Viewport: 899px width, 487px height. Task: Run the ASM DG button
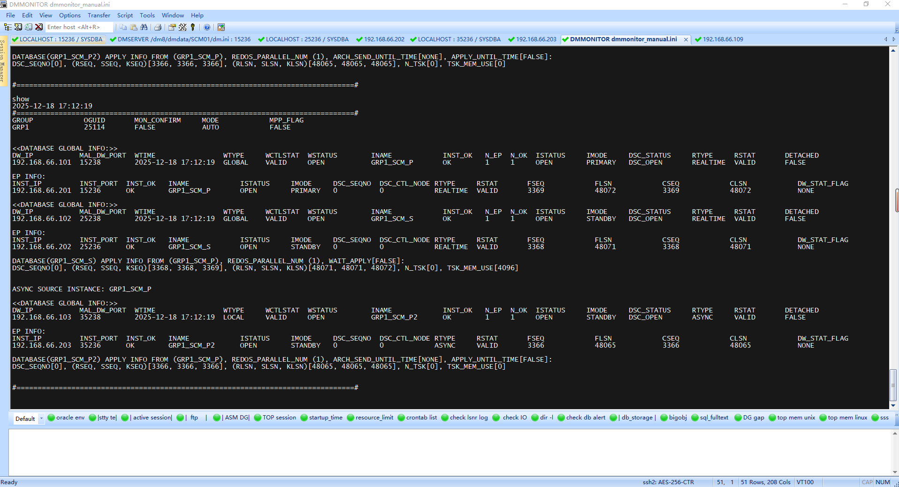click(231, 418)
